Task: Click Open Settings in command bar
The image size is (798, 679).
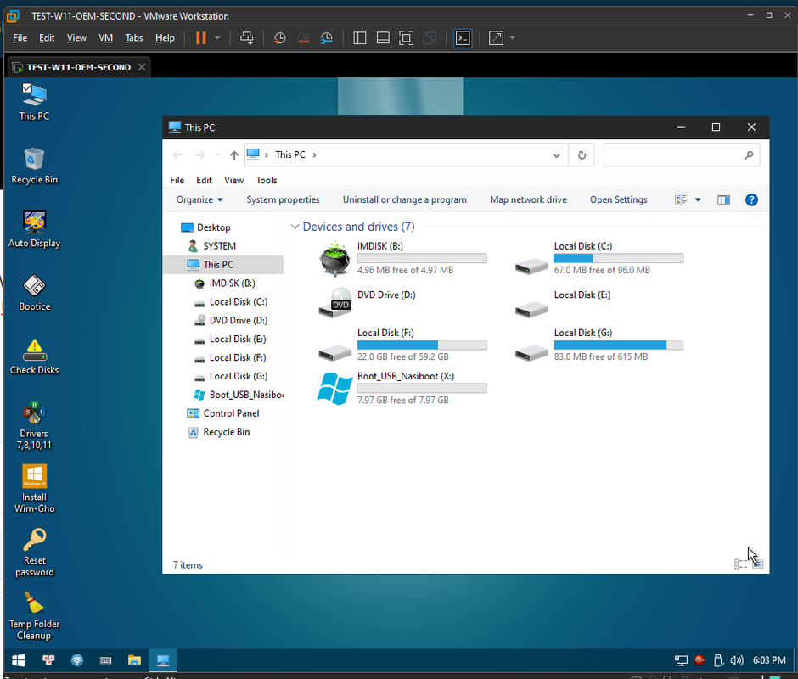Action: coord(618,200)
